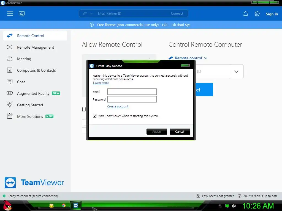This screenshot has height=211, width=282.
Task: Open Remote Management section
Action: pyautogui.click(x=35, y=47)
